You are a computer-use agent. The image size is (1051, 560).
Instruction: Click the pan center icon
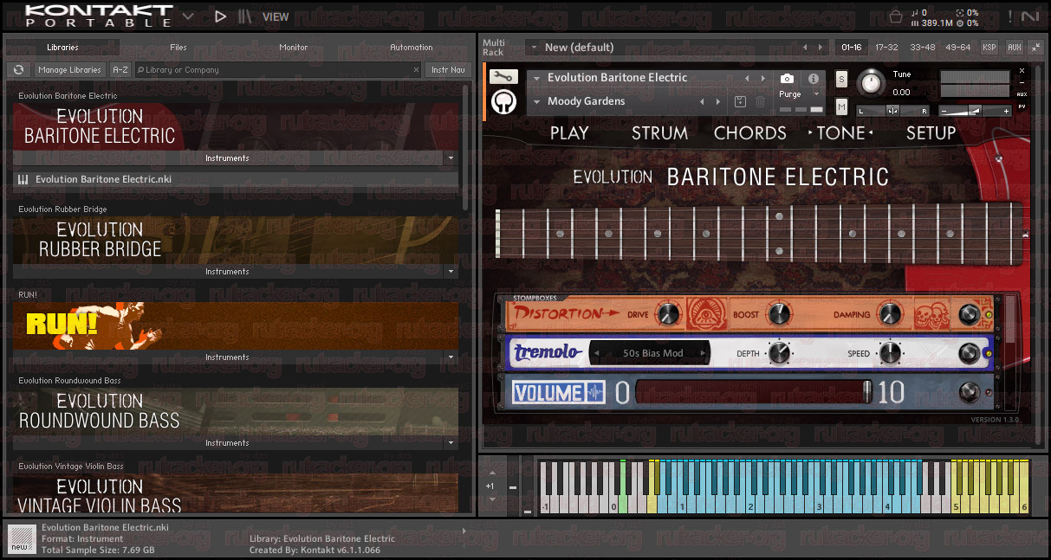892,111
